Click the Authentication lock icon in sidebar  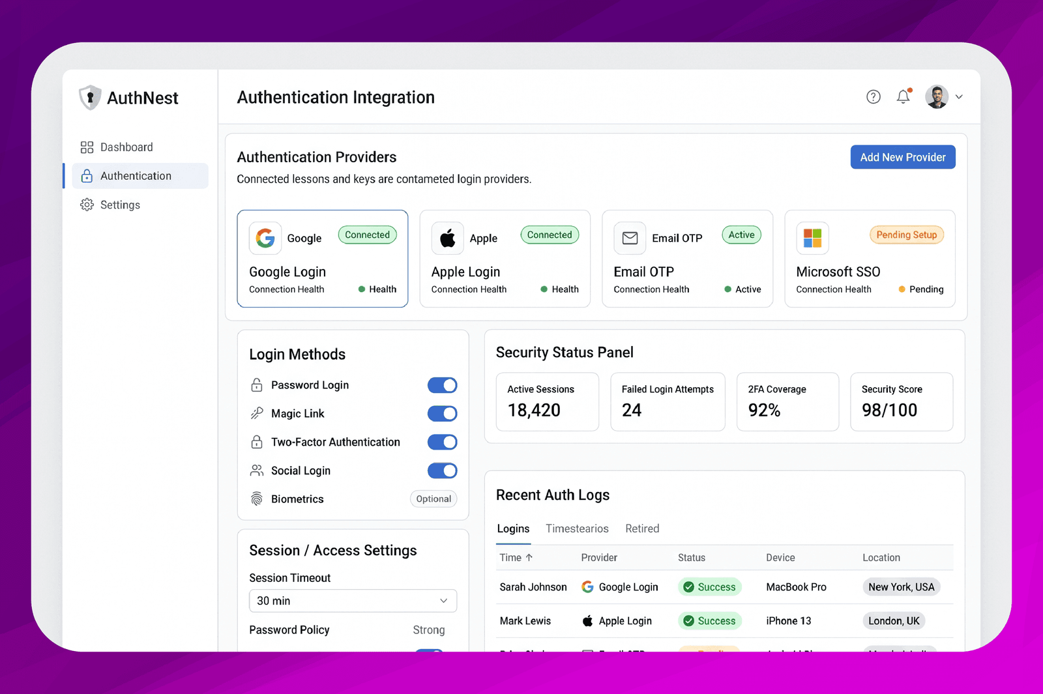tap(87, 176)
